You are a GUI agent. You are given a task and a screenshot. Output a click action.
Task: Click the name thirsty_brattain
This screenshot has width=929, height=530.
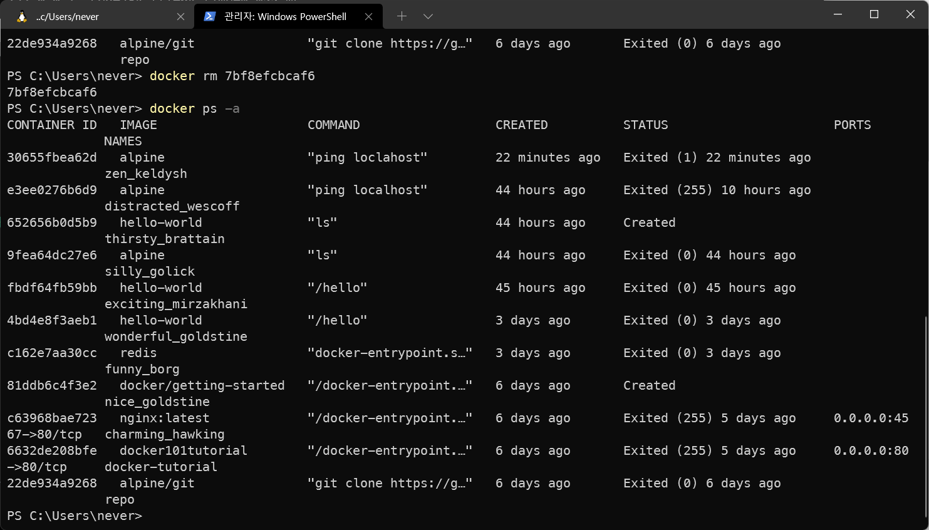click(x=165, y=239)
